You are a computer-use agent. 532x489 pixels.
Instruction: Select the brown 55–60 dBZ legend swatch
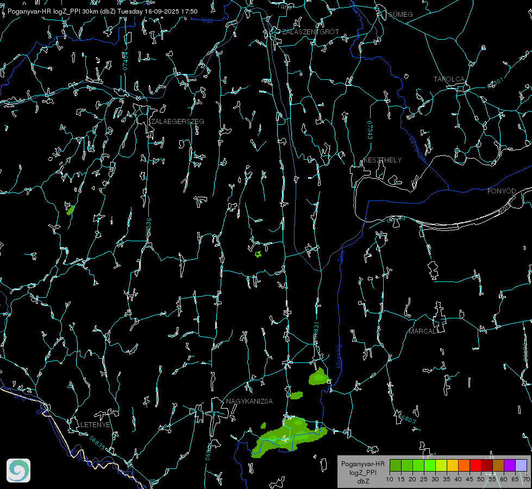click(498, 465)
